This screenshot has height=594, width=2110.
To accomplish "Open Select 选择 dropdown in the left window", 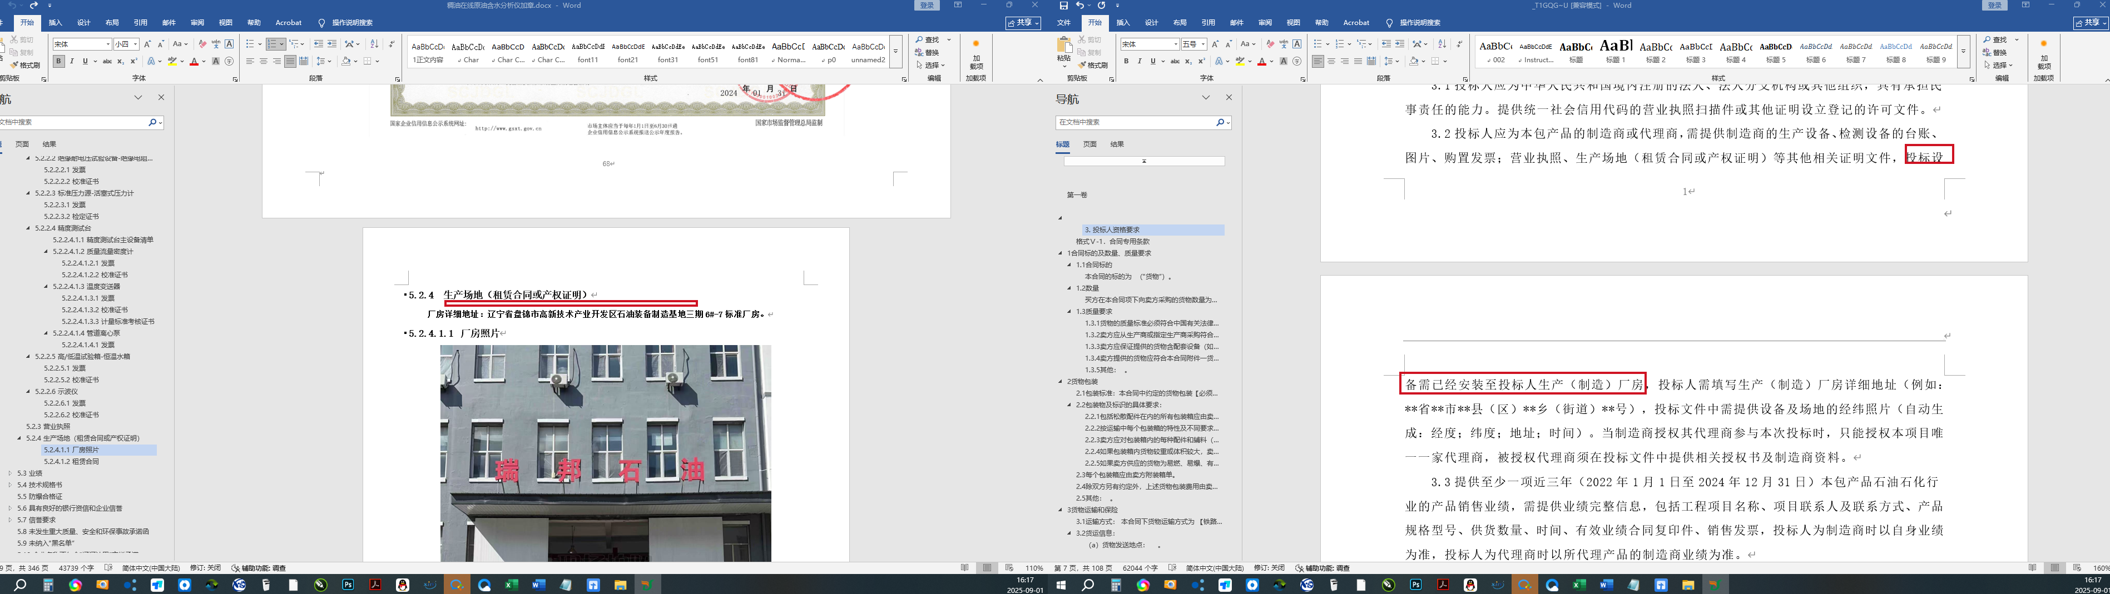I will tap(930, 66).
